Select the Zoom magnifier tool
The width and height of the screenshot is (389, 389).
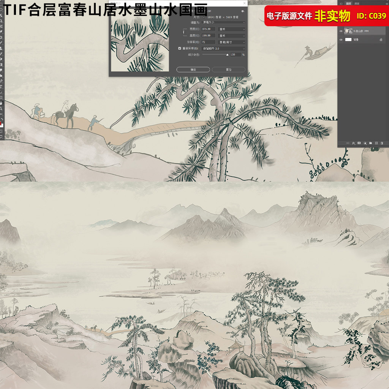[1, 108]
